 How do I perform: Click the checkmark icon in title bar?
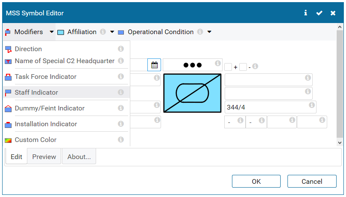click(319, 13)
